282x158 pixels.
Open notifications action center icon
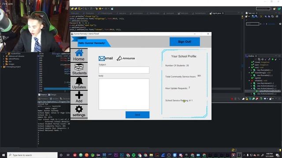point(278,155)
